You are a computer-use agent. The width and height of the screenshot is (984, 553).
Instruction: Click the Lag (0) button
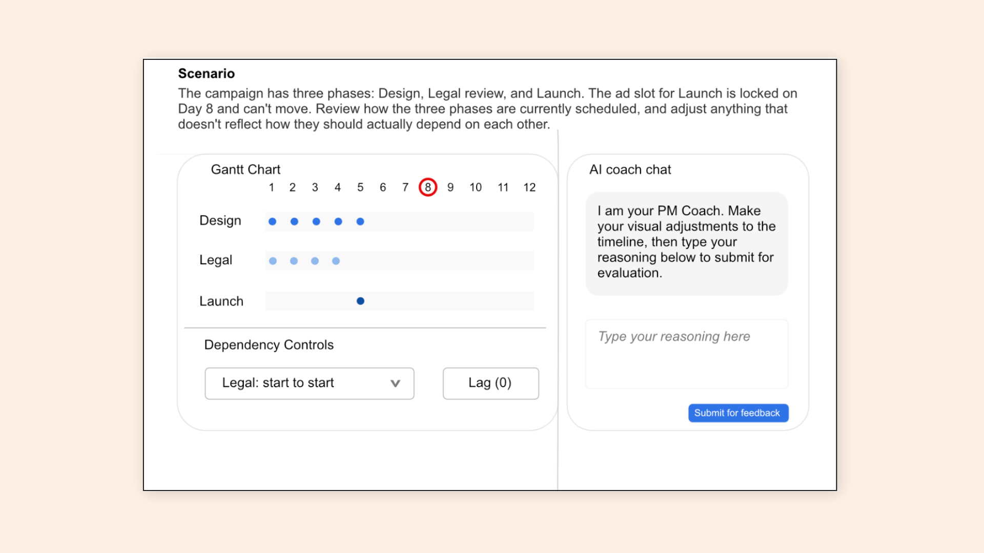(x=490, y=383)
